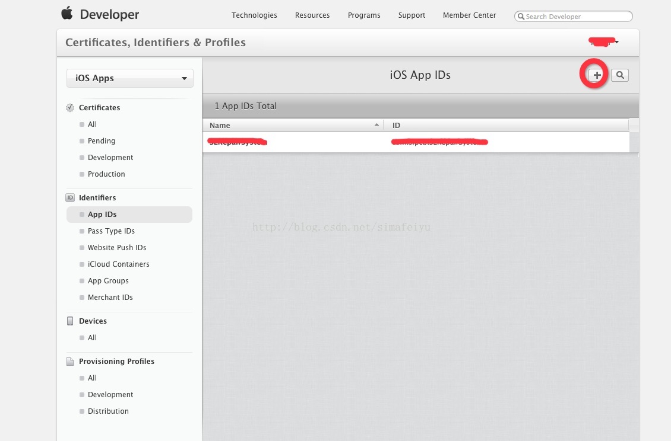
Task: Open the Programs menu
Action: click(364, 15)
